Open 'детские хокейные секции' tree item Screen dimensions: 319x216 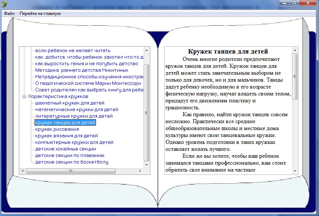(65, 149)
